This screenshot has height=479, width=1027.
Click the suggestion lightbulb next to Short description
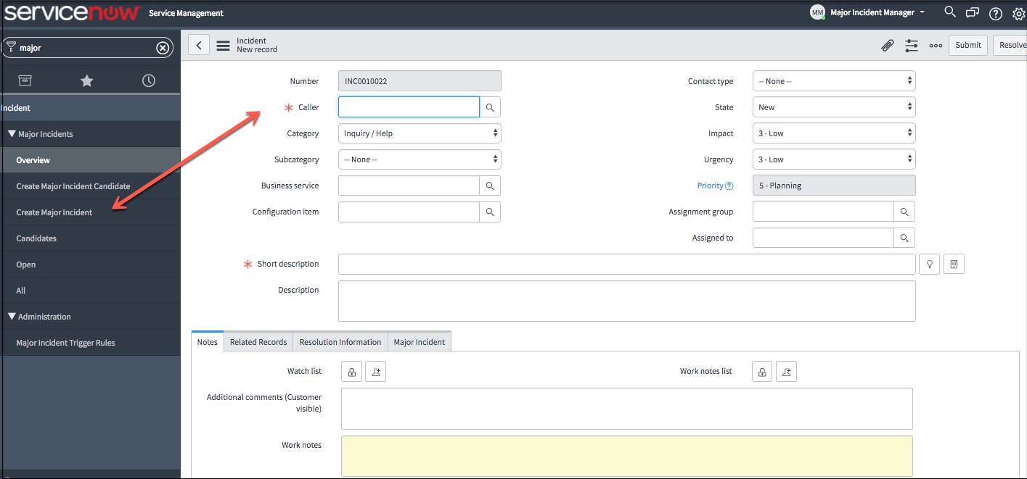[929, 263]
